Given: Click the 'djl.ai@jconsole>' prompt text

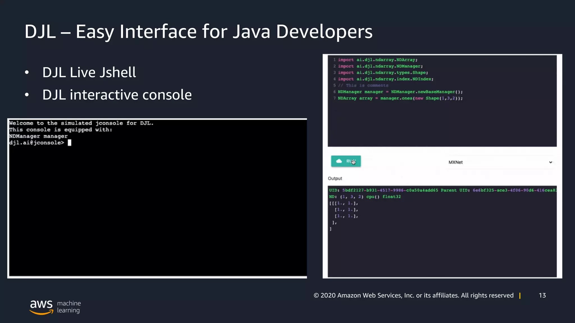Looking at the screenshot, I should [36, 143].
